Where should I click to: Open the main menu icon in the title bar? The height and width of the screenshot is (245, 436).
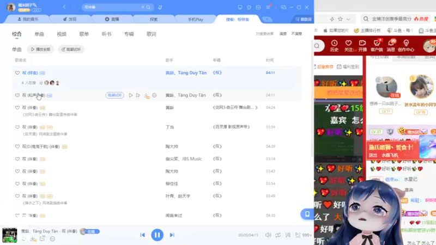(268, 7)
